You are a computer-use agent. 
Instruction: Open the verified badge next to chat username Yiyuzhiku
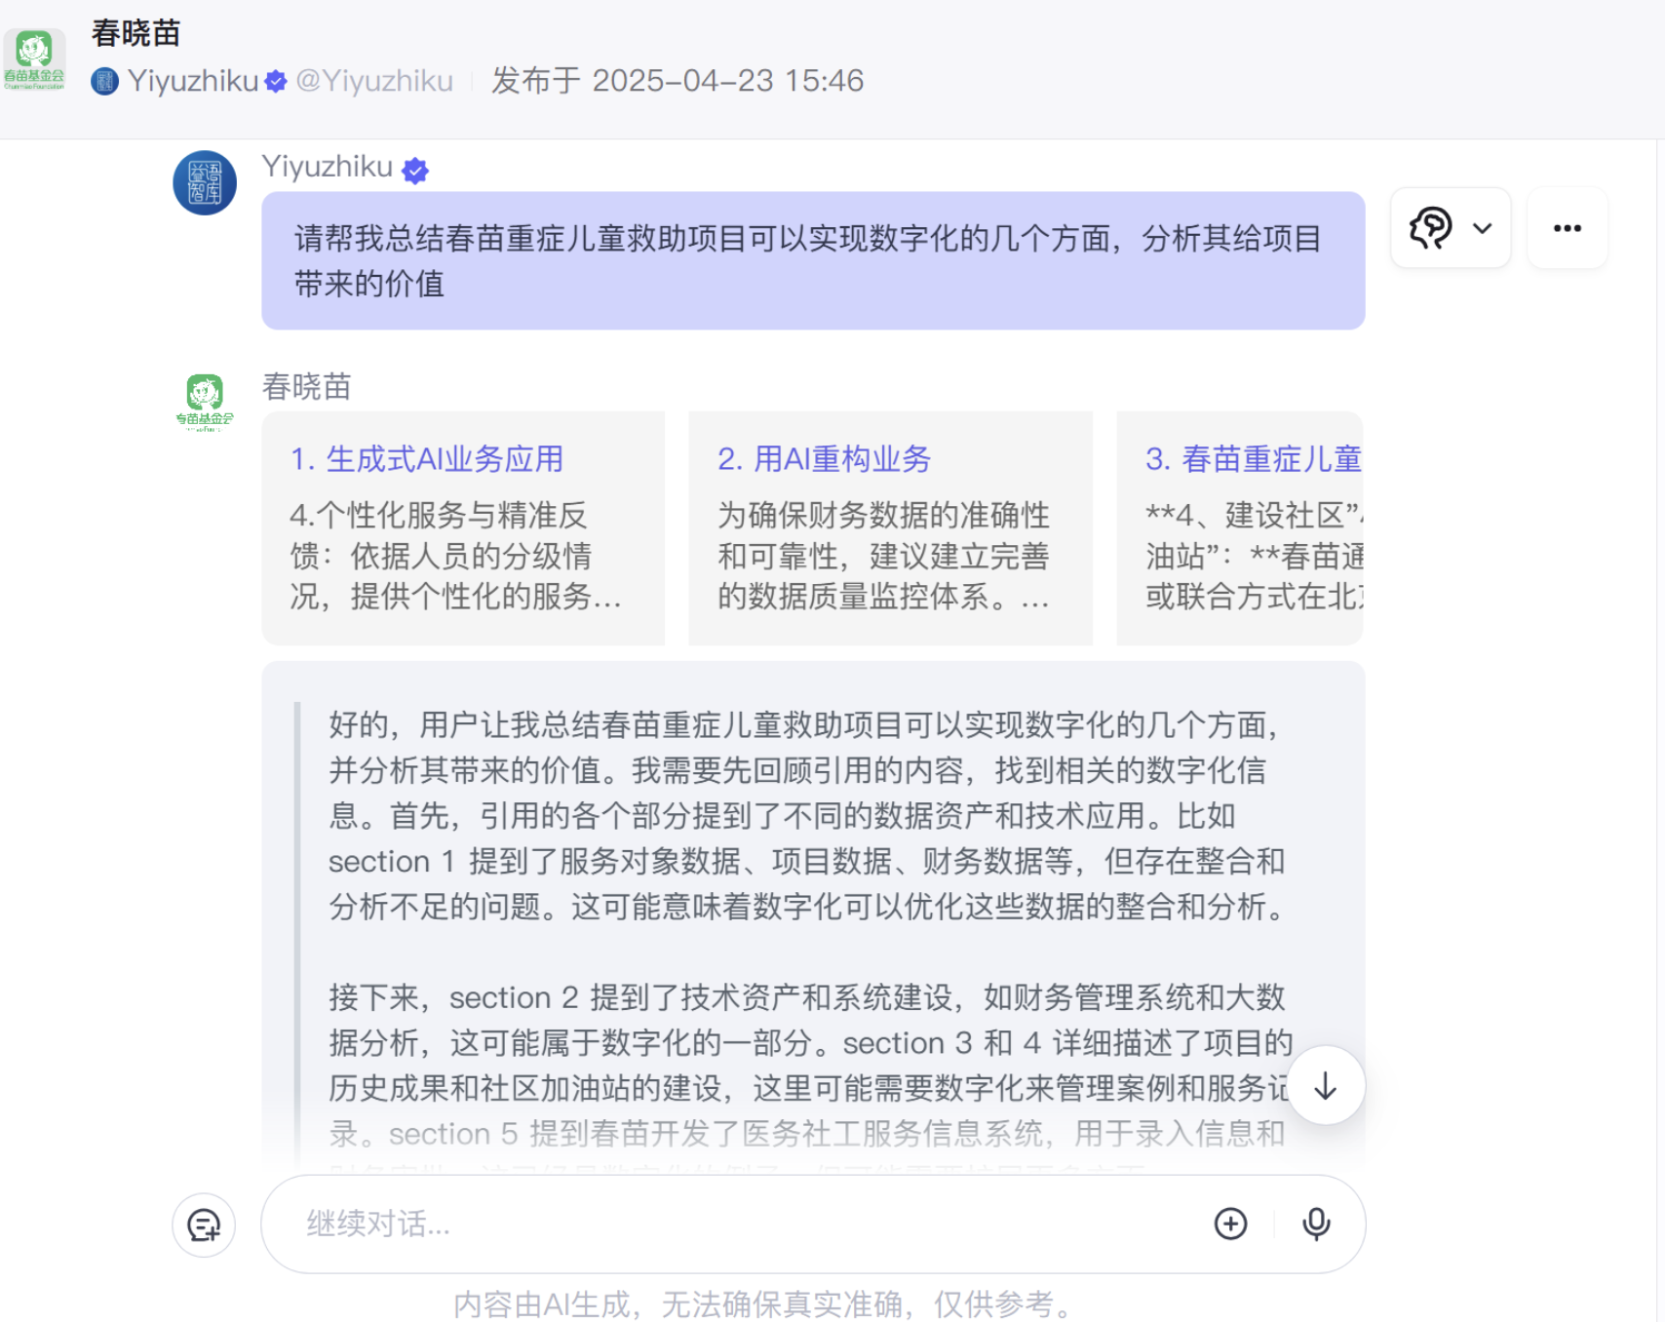(415, 171)
